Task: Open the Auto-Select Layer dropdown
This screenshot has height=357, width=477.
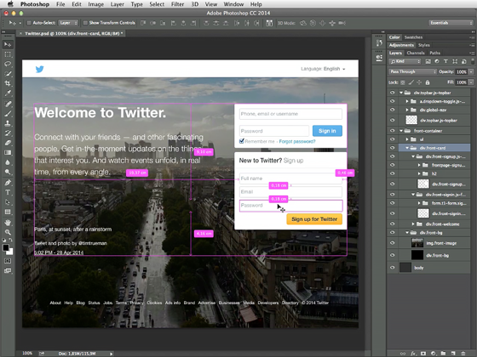Action: click(x=68, y=23)
